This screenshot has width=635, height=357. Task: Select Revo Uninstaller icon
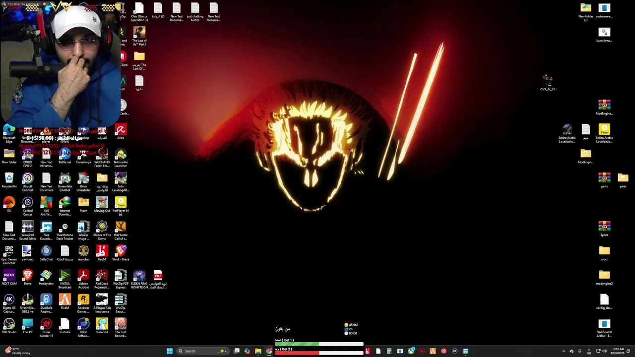tap(83, 182)
